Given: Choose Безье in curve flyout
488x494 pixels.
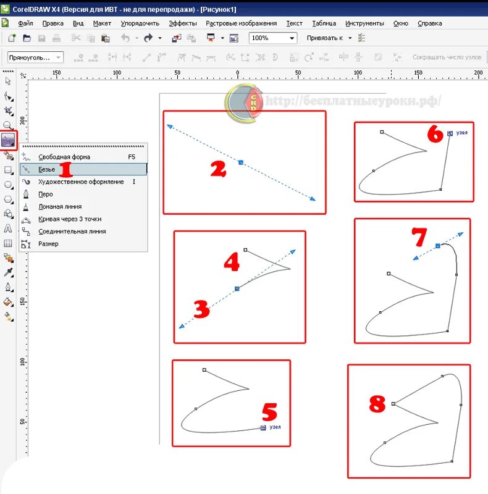Looking at the screenshot, I should (x=83, y=169).
